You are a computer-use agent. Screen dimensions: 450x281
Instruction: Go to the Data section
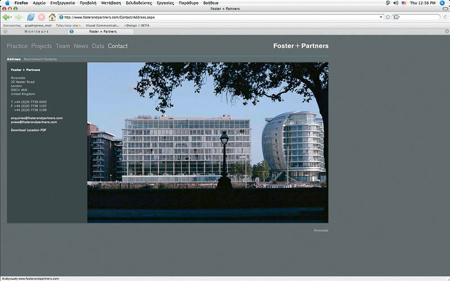click(x=98, y=46)
